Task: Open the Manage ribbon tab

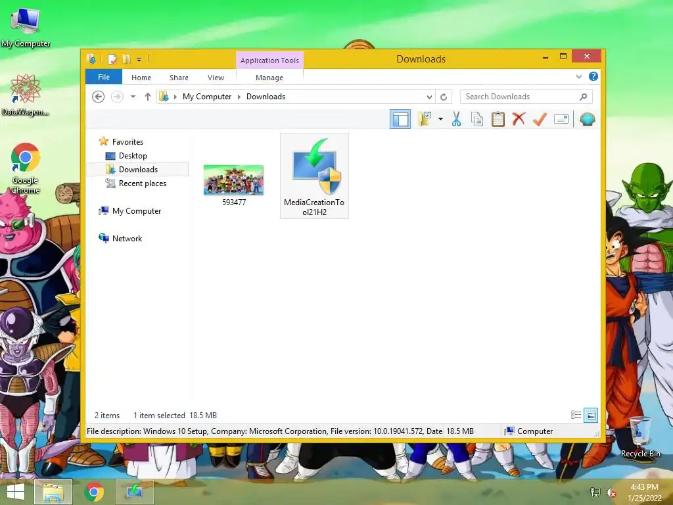Action: pyautogui.click(x=269, y=78)
